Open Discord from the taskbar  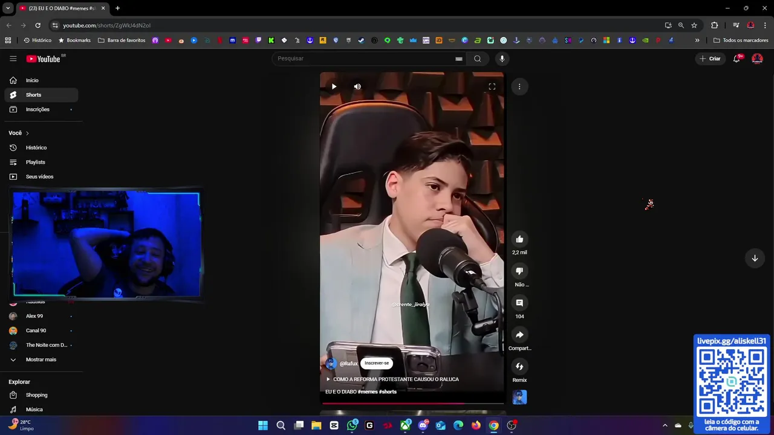click(423, 425)
